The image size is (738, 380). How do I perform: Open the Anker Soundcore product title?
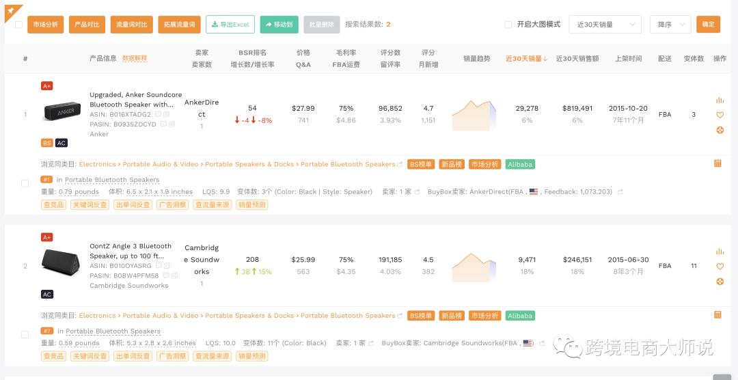pyautogui.click(x=135, y=99)
